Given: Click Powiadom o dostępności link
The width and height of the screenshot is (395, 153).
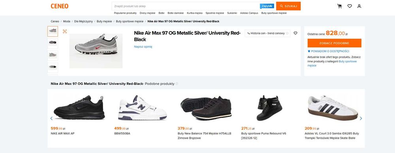Looking at the screenshot, I should tap(328, 51).
